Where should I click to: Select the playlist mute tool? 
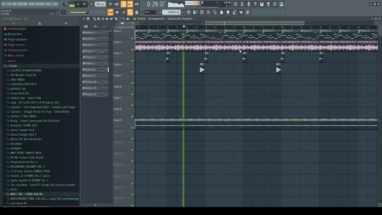(x=107, y=19)
